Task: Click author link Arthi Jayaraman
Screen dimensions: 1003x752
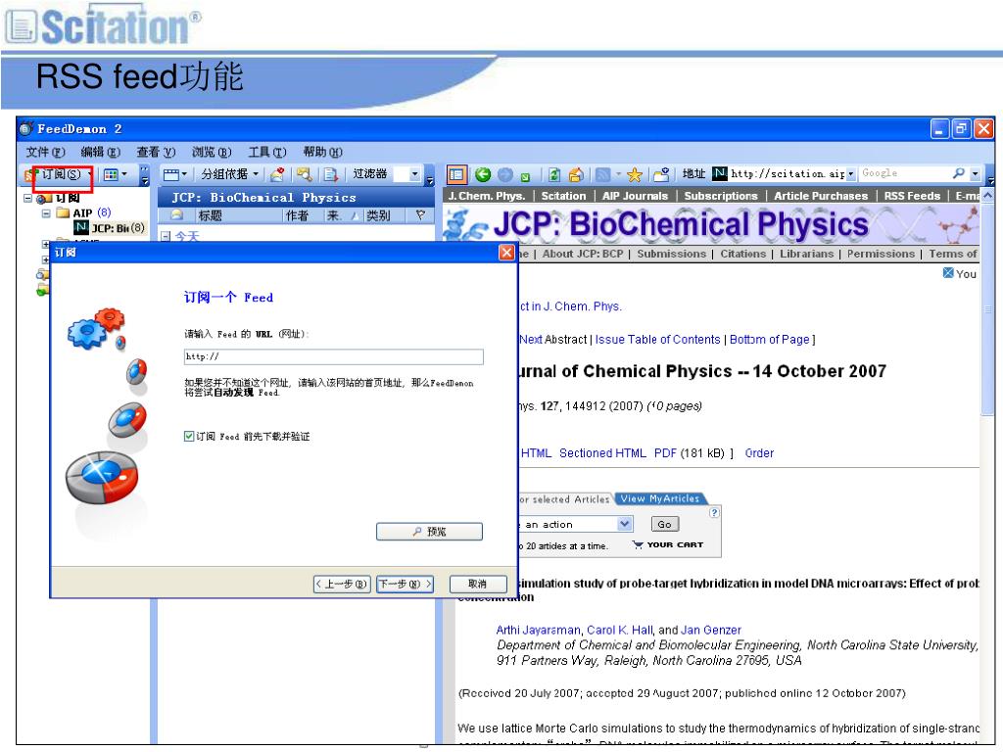Action: coord(538,631)
